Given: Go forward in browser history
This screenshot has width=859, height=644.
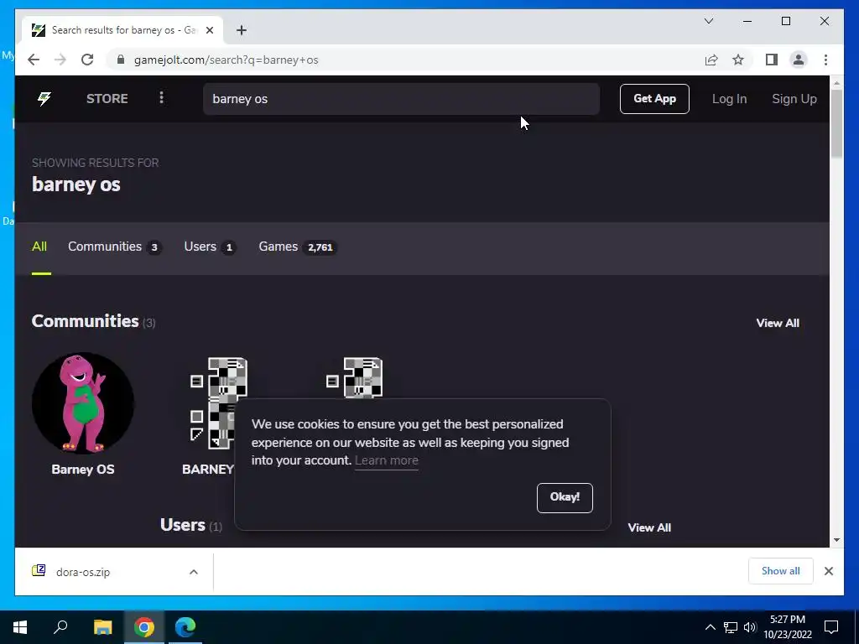Looking at the screenshot, I should point(60,60).
